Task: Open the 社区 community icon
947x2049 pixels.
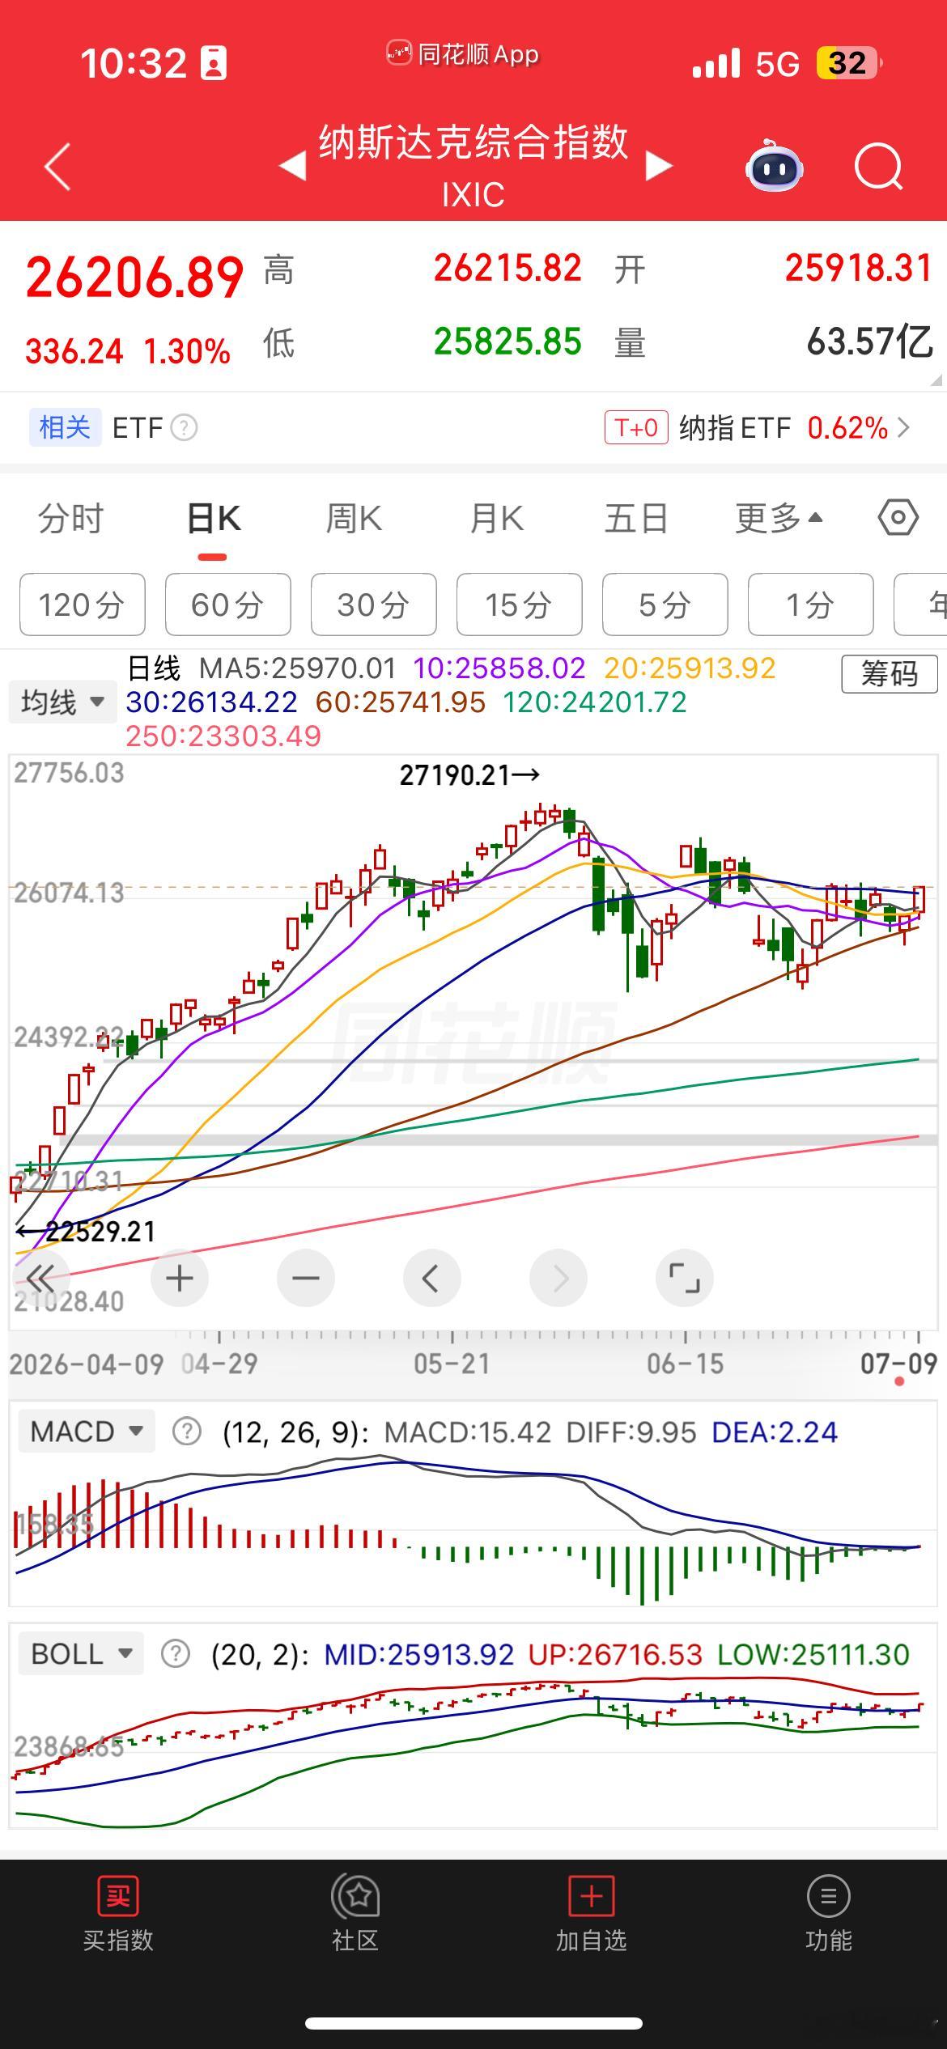Action: [x=355, y=1896]
